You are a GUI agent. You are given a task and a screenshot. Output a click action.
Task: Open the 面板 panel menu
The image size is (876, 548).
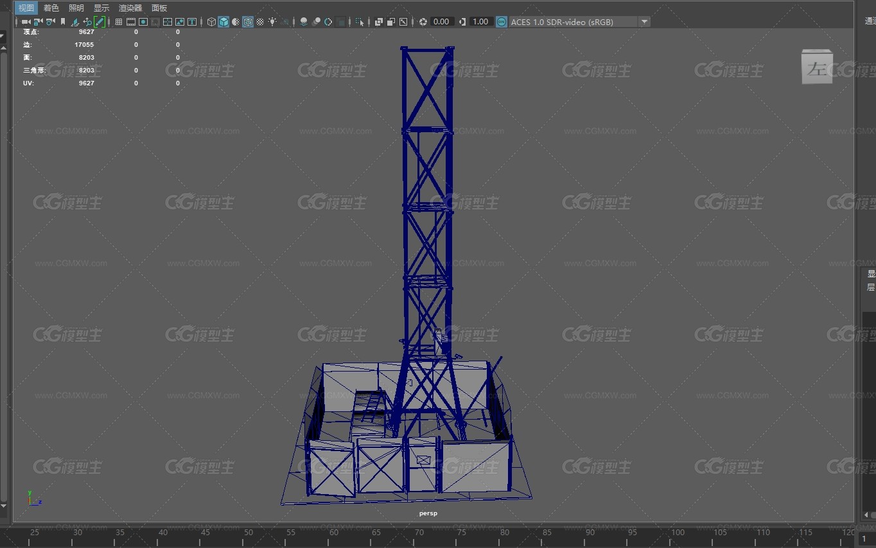[x=159, y=8]
